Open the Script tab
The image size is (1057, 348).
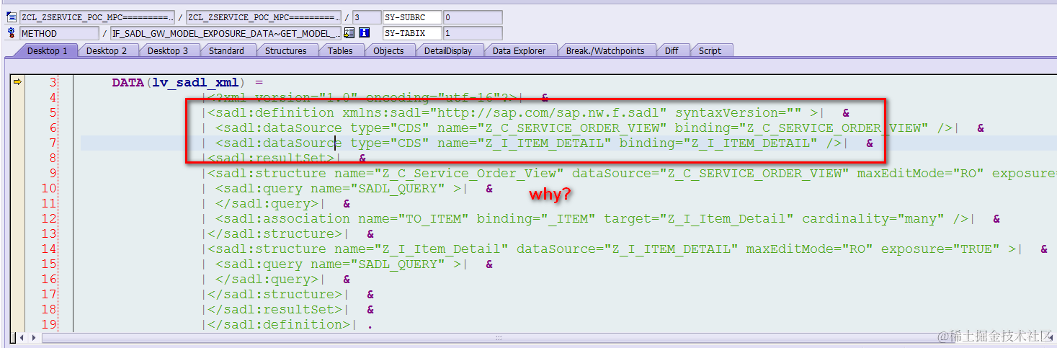click(710, 50)
